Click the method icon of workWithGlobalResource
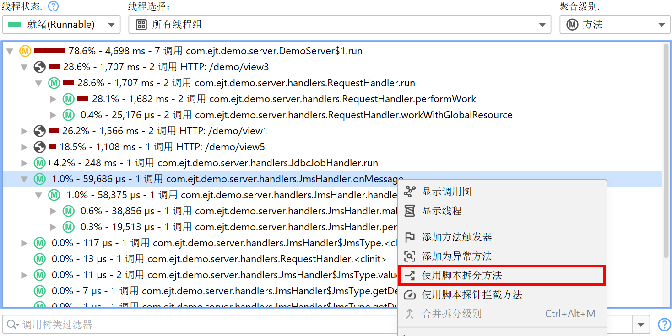 69,115
